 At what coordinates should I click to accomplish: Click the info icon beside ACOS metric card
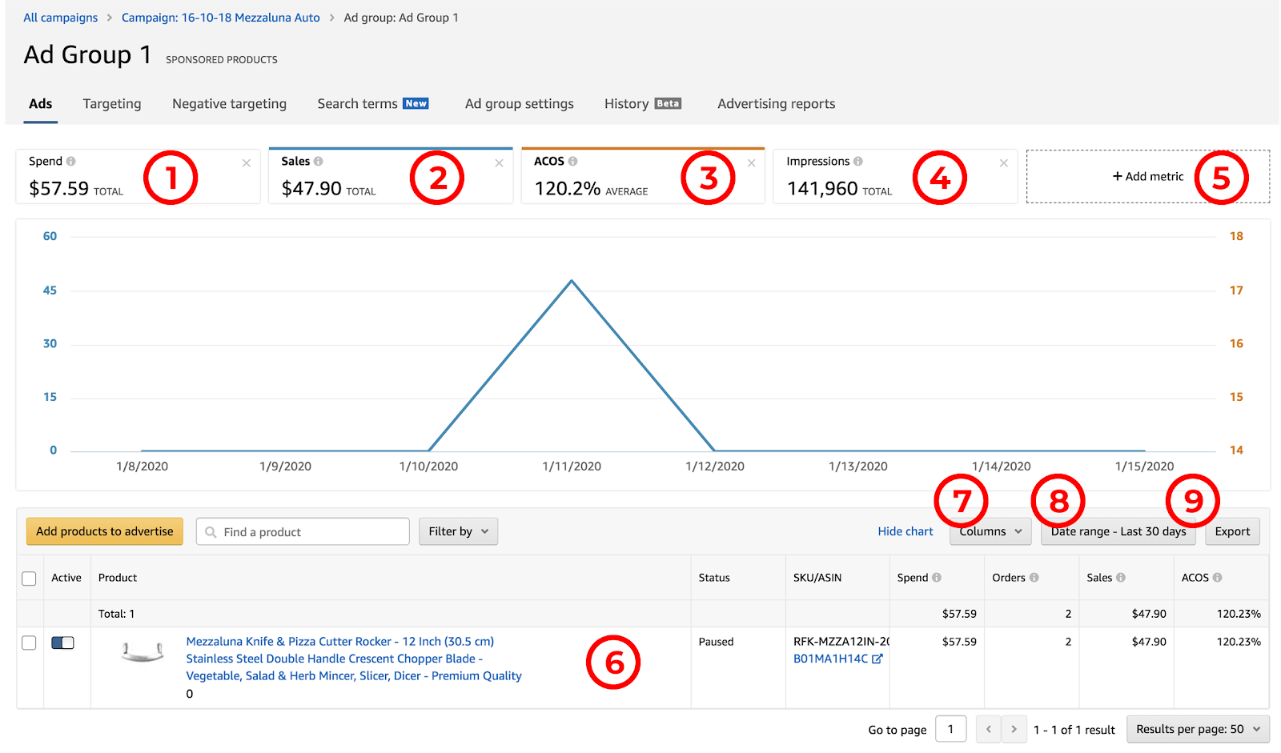[572, 162]
